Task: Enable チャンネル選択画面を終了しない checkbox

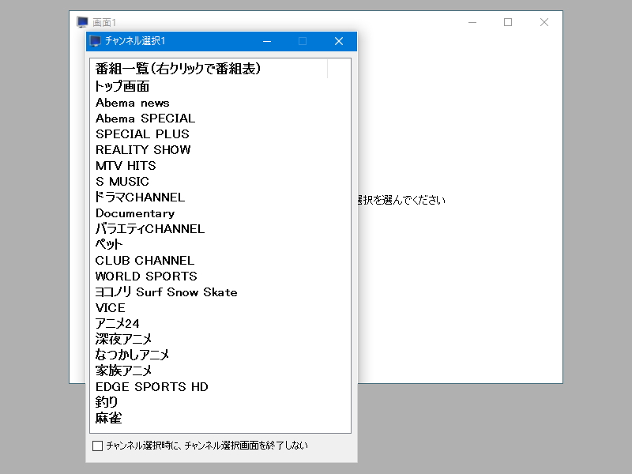Action: 97,446
